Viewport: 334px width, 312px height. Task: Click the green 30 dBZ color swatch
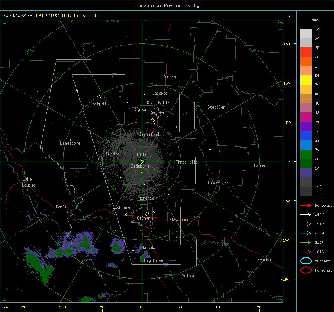click(x=306, y=154)
